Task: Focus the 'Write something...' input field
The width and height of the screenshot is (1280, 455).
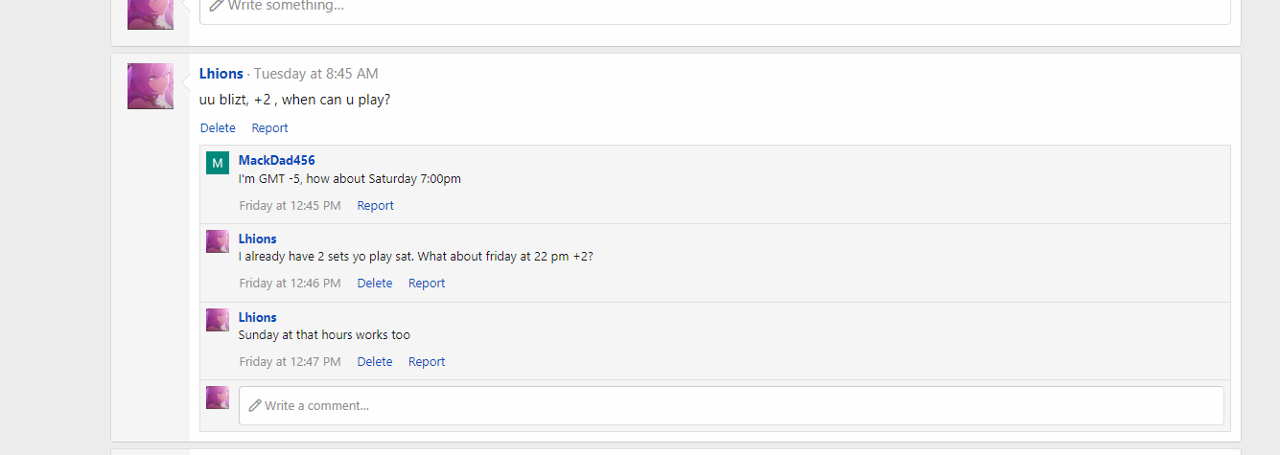Action: (715, 10)
